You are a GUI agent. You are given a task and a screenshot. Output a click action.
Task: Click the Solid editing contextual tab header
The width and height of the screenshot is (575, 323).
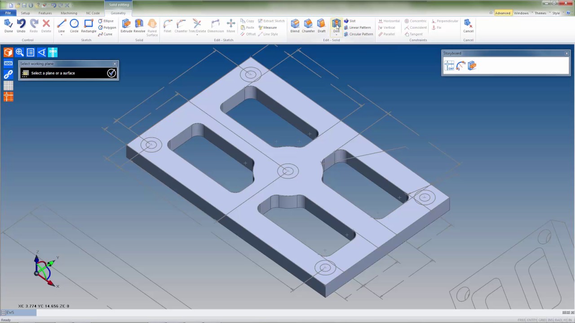click(119, 4)
